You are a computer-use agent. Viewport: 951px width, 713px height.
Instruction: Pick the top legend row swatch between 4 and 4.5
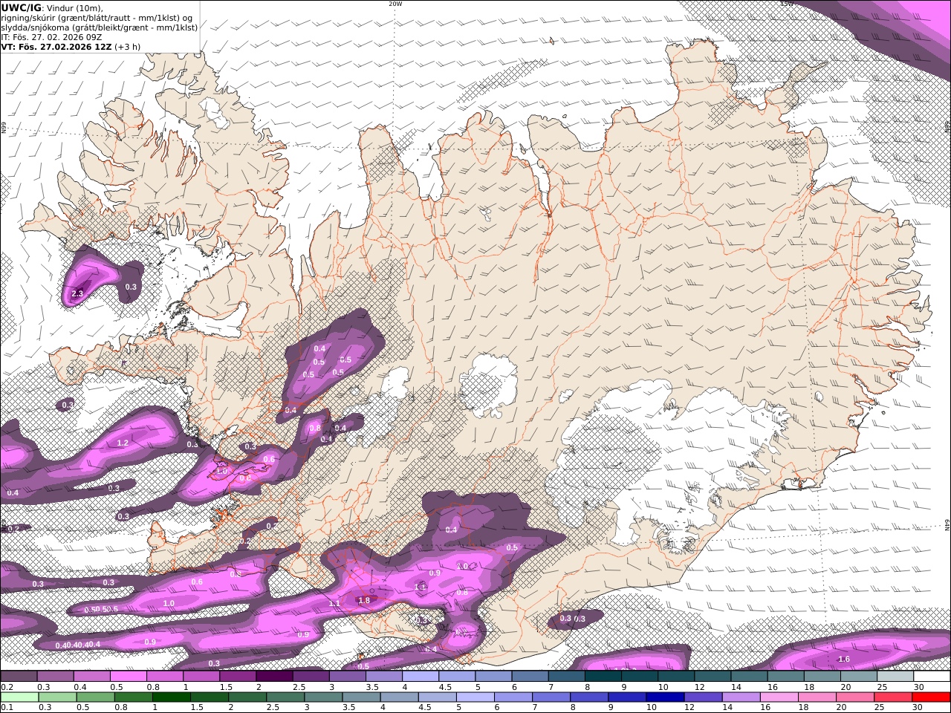pos(421,677)
